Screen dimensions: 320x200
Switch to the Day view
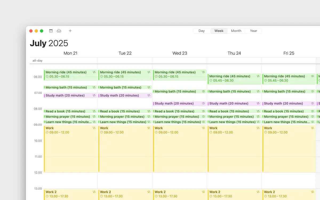[x=202, y=31]
